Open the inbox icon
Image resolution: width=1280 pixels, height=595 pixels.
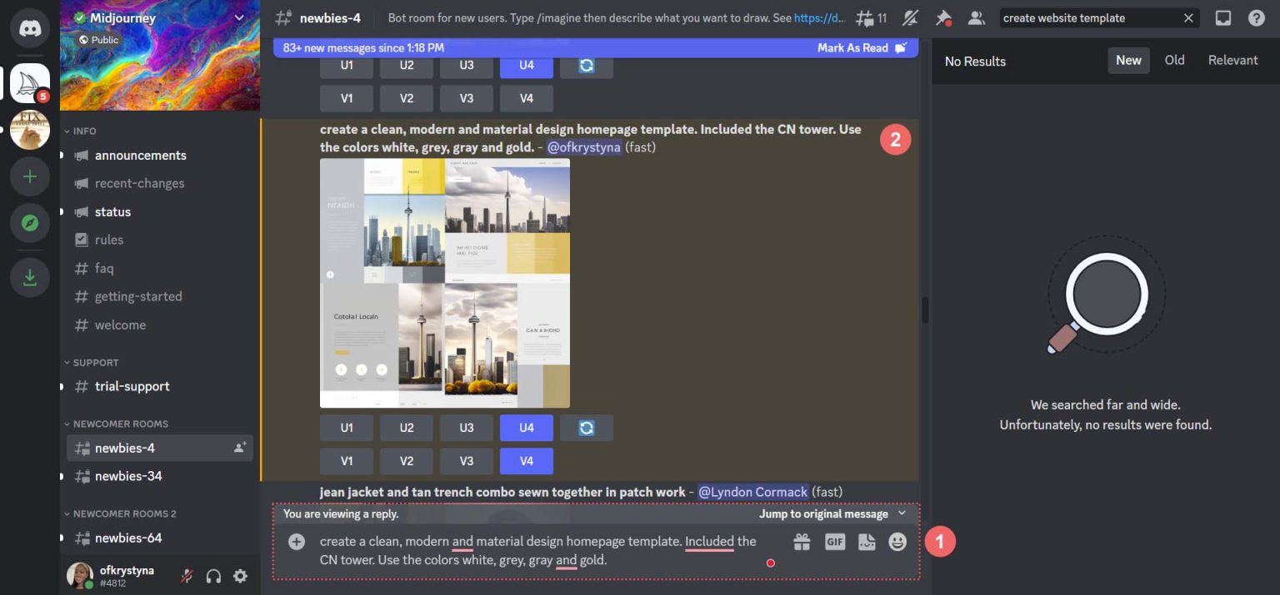coord(1222,17)
